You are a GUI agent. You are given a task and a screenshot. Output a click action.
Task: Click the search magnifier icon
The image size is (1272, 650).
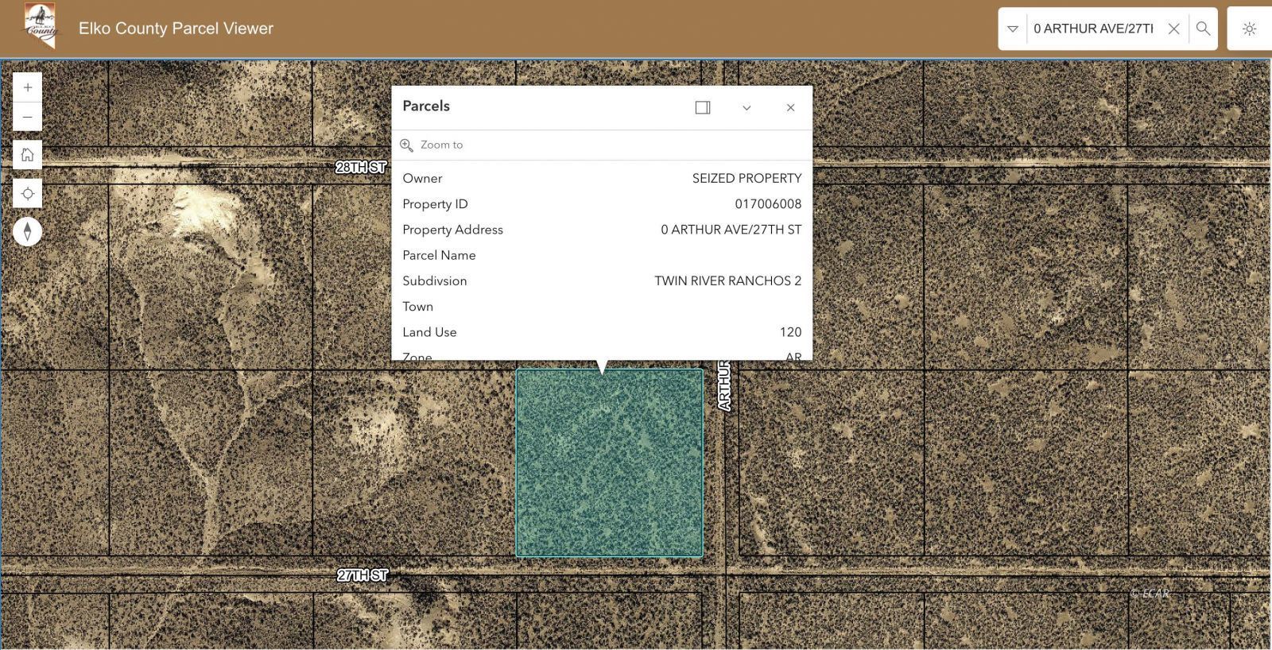[1203, 29]
